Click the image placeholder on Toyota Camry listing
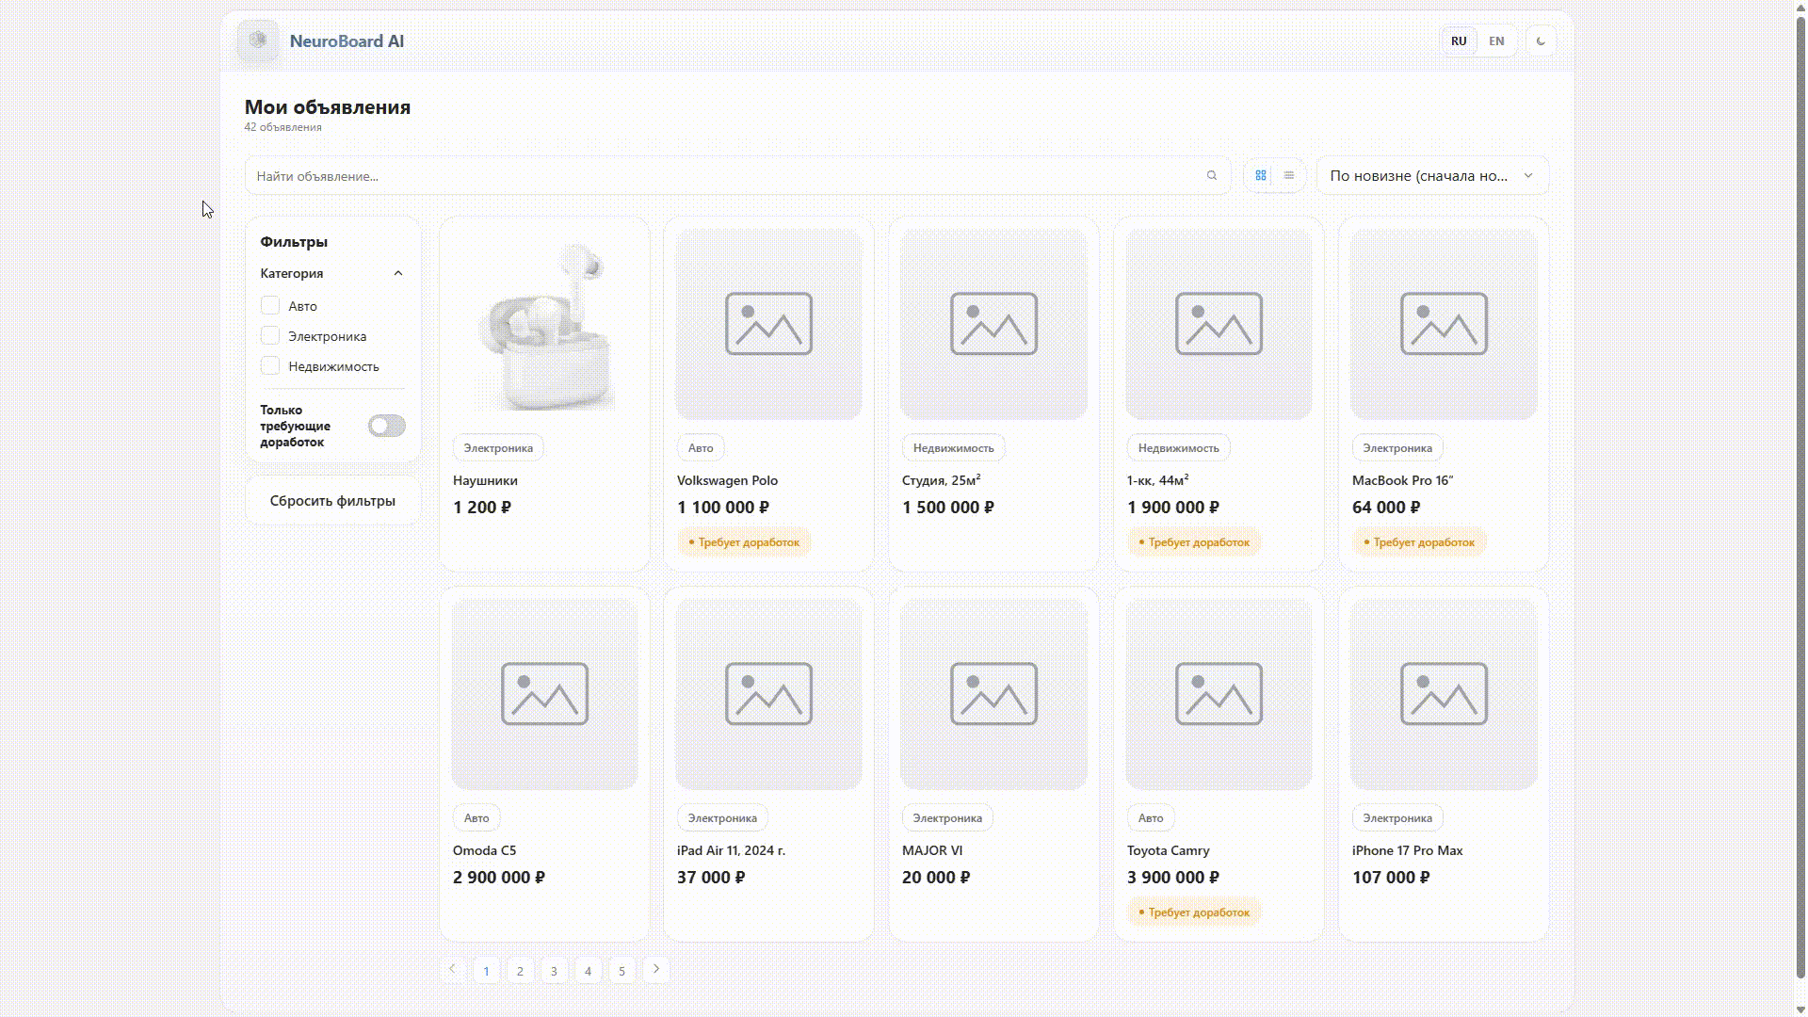This screenshot has width=1808, height=1017. (1218, 694)
